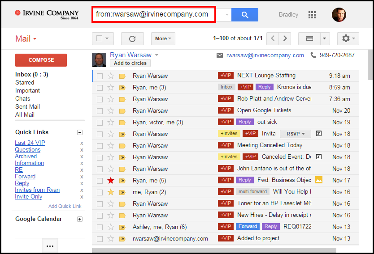Click the Ryan Warsaw contact name link

tap(130, 55)
